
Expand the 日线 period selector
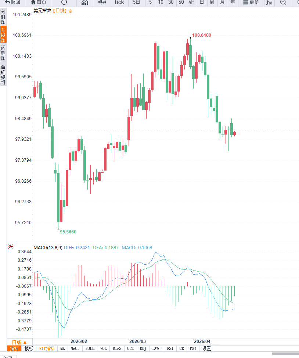(x=19, y=342)
